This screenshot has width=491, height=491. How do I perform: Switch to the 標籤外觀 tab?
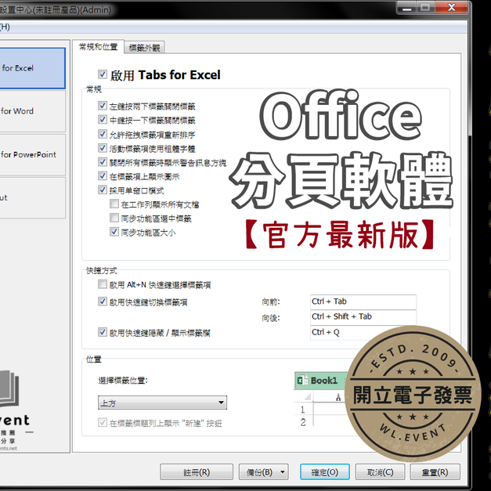(x=144, y=48)
